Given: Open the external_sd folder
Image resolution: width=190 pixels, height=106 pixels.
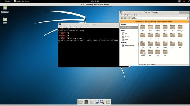Looking at the screenshot, I should point(180,28).
